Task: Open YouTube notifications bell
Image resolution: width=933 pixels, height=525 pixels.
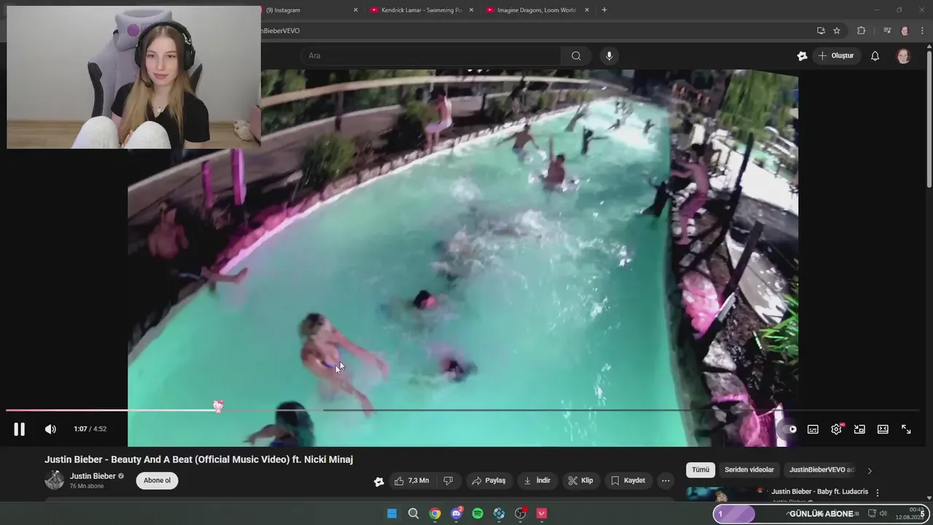Action: pos(875,56)
